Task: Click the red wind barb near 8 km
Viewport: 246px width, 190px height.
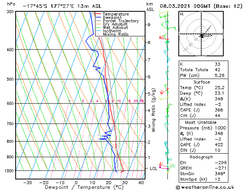Action: [163, 38]
